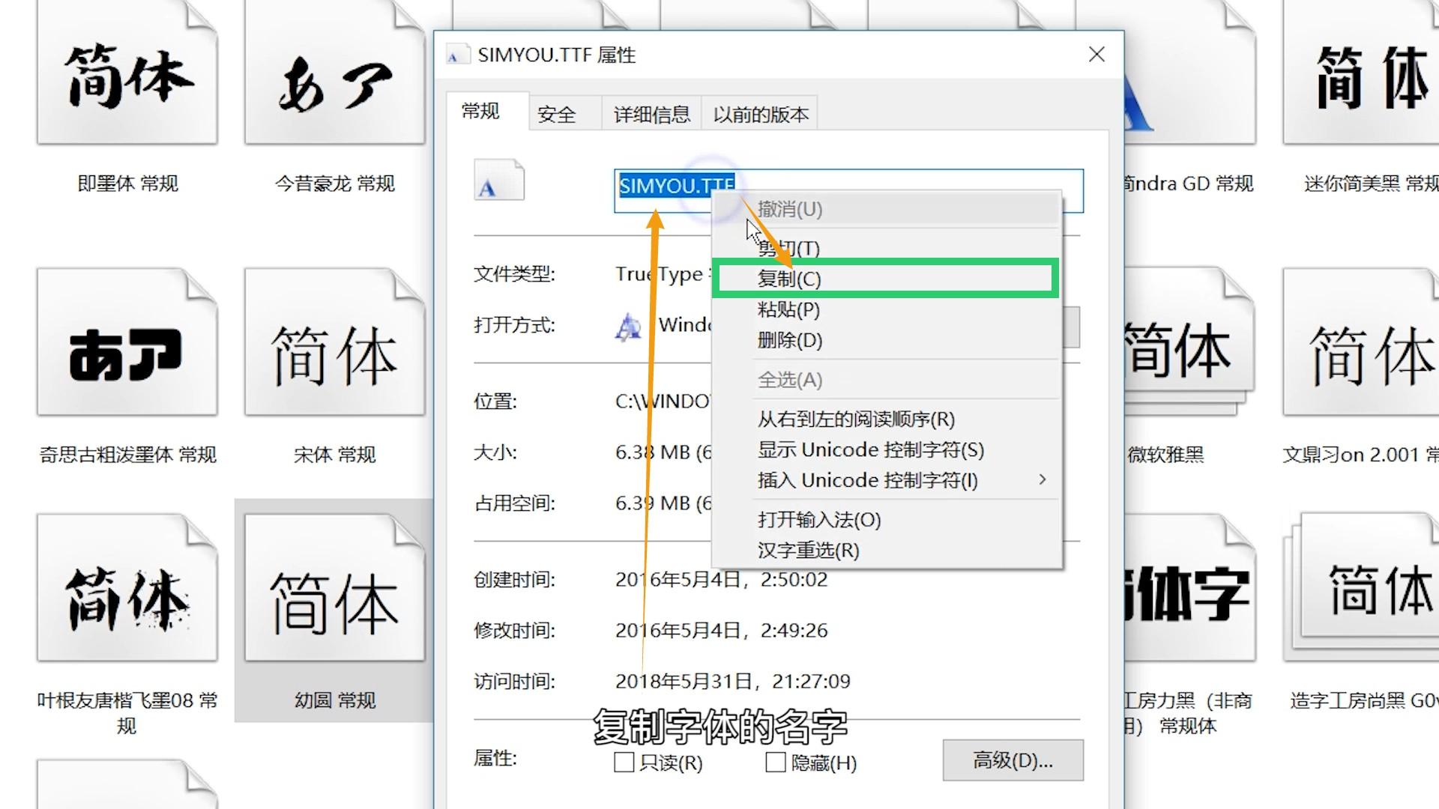Open the 详细信息 tab
Viewport: 1439px width, 809px height.
point(651,115)
